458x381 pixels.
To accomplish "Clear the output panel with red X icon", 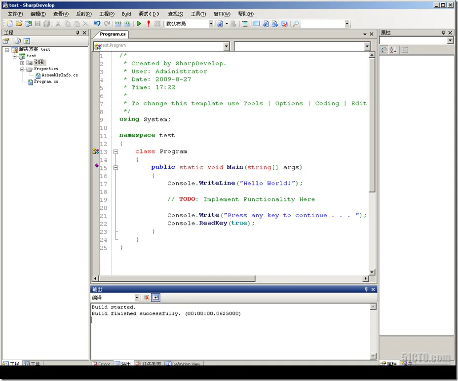I will point(147,298).
